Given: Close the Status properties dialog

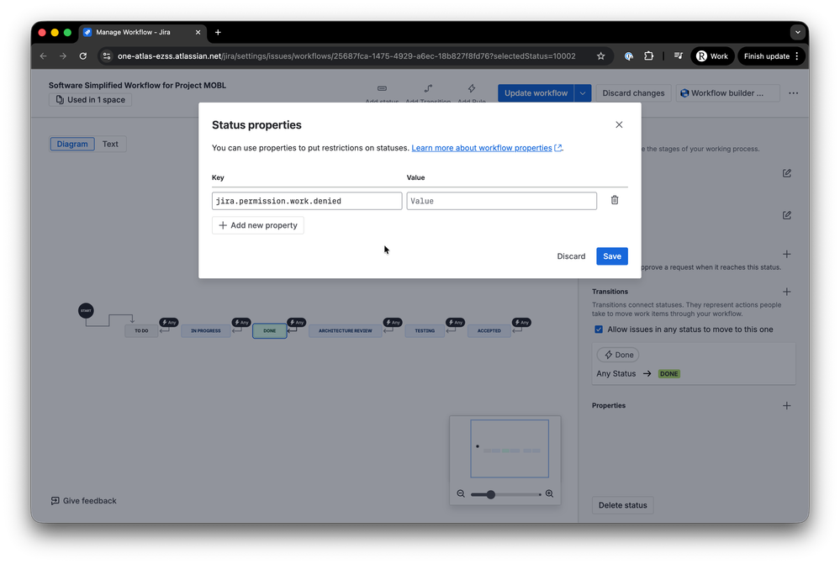Looking at the screenshot, I should 619,124.
